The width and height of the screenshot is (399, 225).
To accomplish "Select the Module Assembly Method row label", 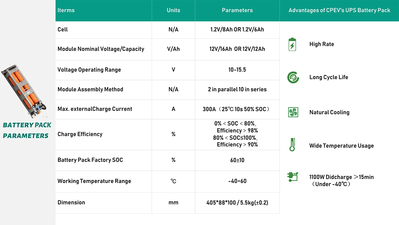I will point(90,89).
